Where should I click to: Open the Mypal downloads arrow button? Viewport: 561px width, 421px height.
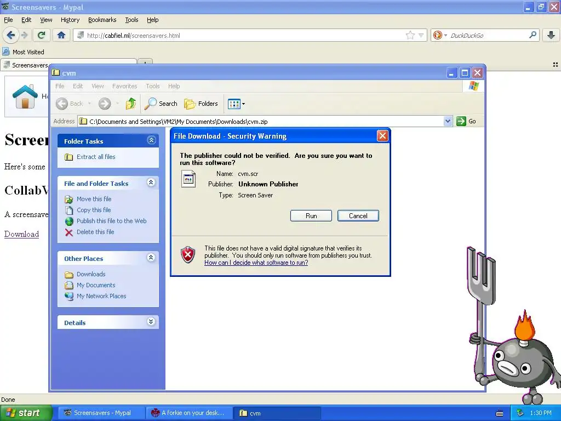pos(551,35)
